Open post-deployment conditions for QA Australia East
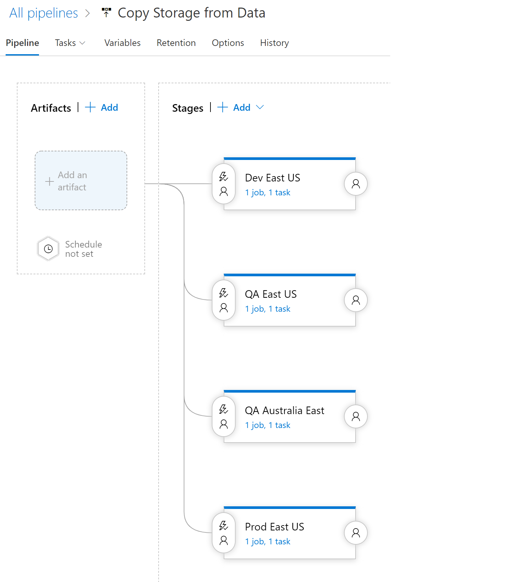 pyautogui.click(x=356, y=416)
